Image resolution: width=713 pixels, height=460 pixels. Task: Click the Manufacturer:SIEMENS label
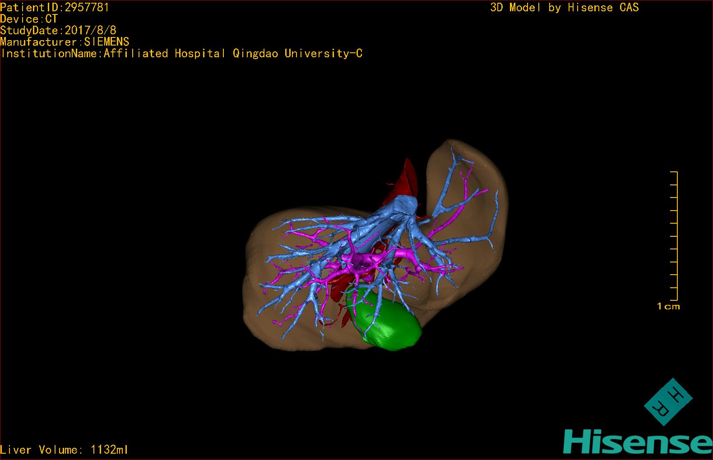[65, 42]
